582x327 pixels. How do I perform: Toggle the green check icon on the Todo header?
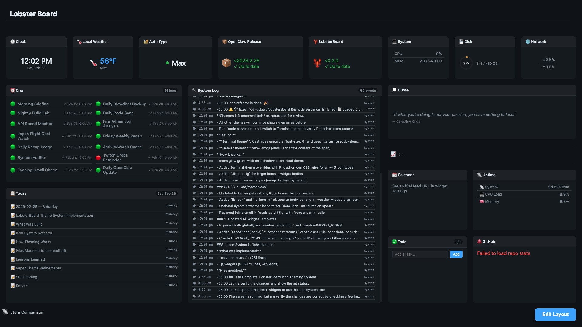point(394,242)
